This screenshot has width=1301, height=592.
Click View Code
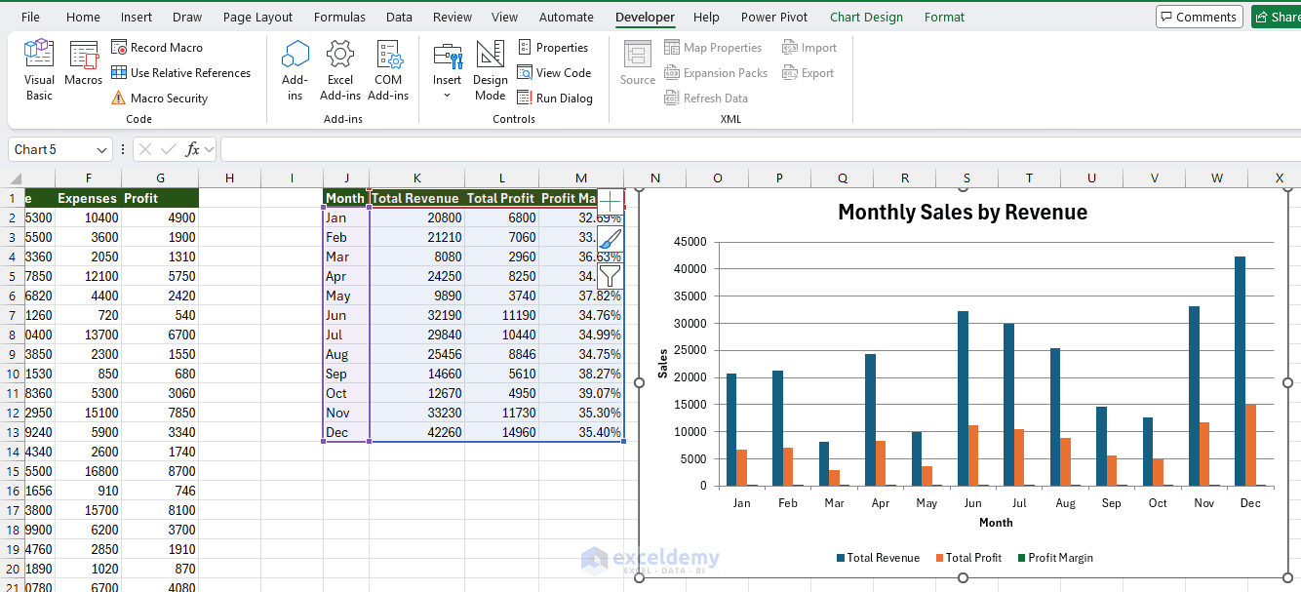click(554, 72)
